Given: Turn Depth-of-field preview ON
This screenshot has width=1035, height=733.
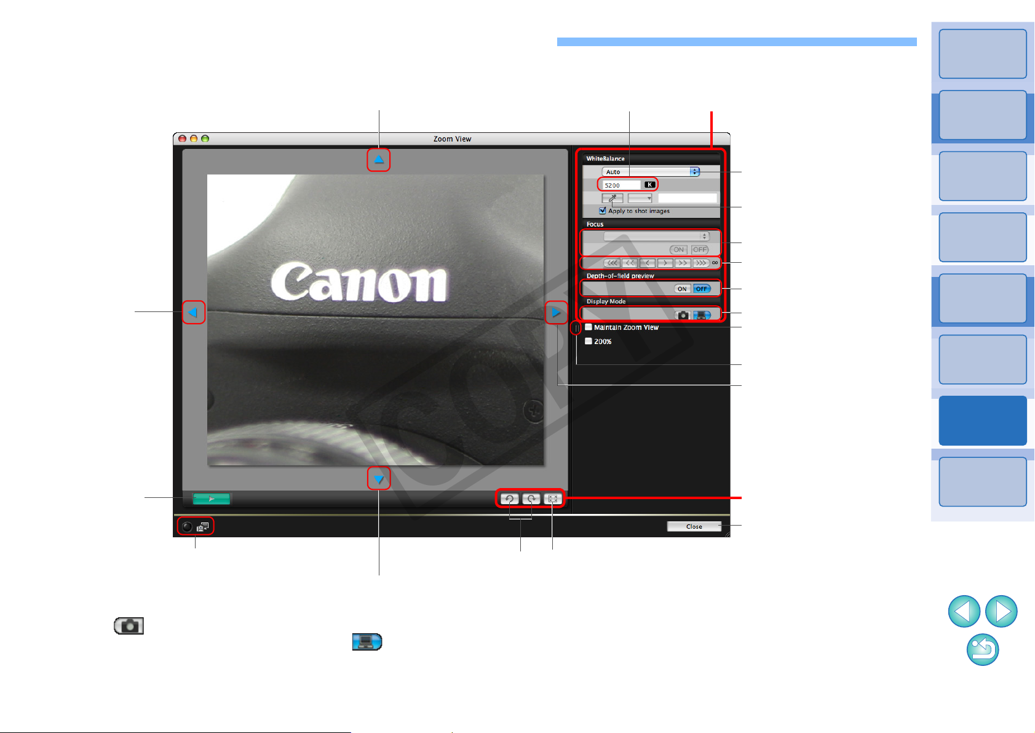Looking at the screenshot, I should tap(682, 289).
